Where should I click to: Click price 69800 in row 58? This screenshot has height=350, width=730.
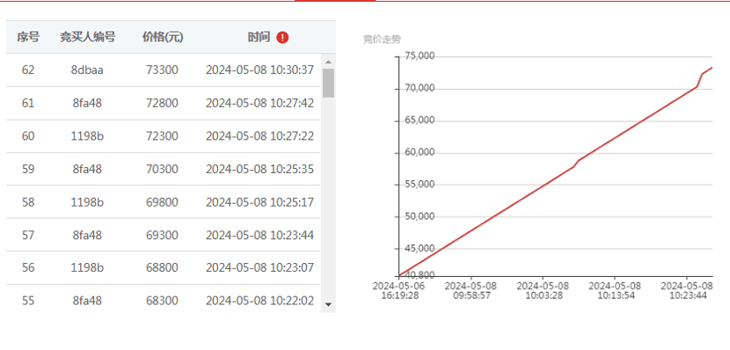point(162,202)
